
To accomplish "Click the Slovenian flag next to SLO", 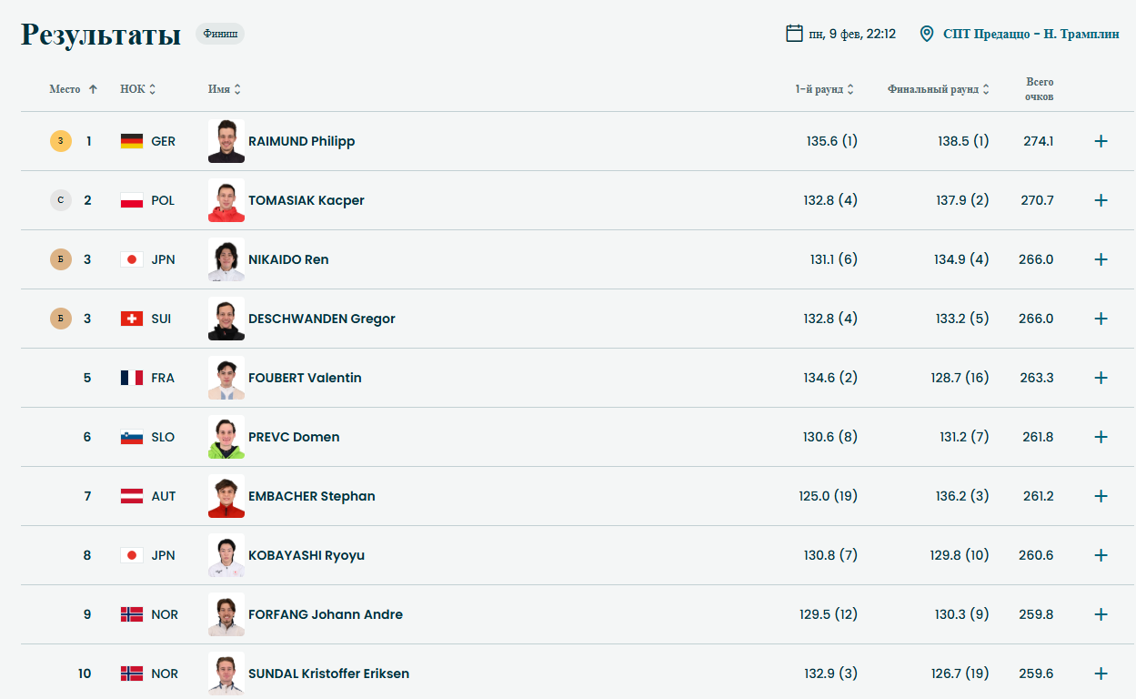I will point(132,437).
